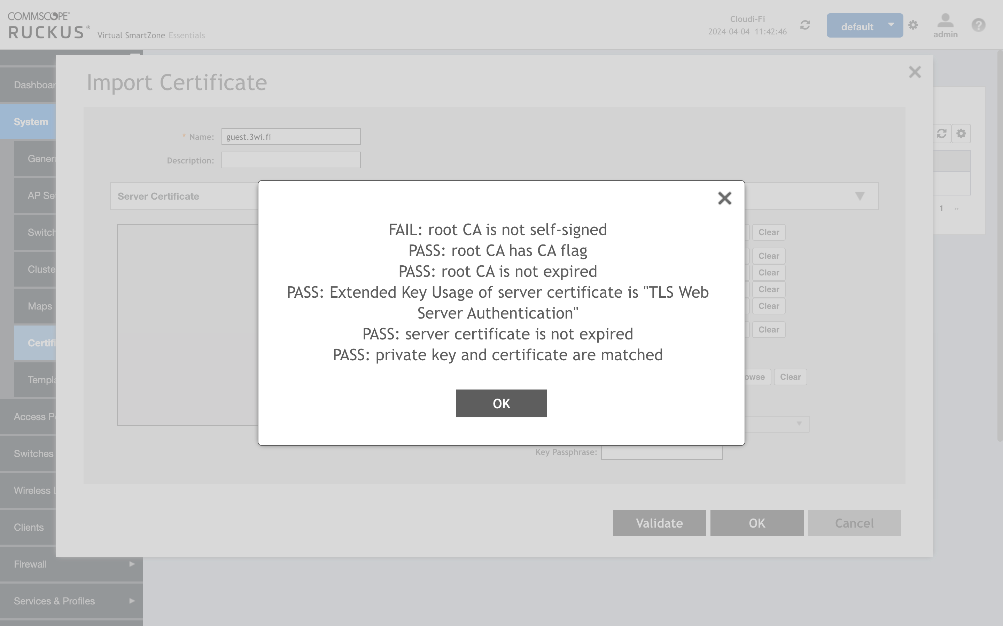Click Validate button on Import Certificate form
Viewport: 1003px width, 626px height.
coord(658,522)
